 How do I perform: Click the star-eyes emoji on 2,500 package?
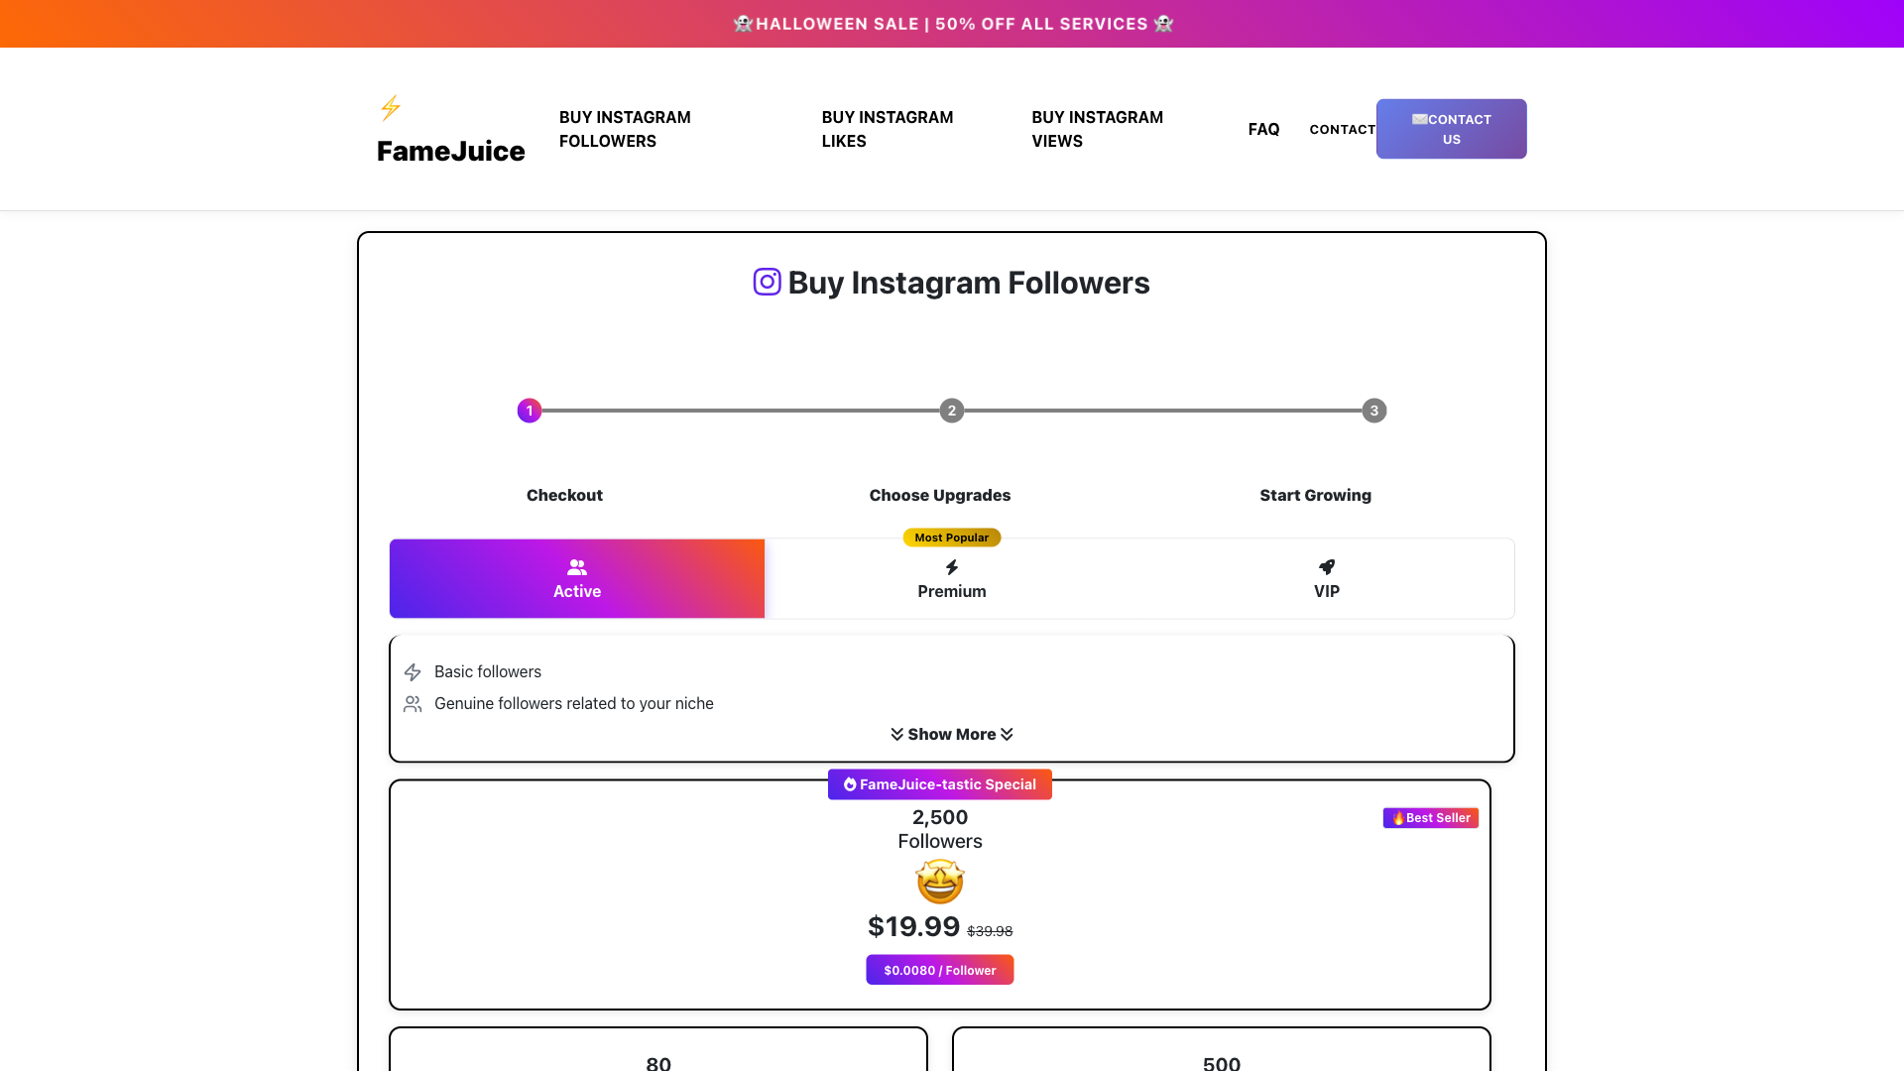940,882
